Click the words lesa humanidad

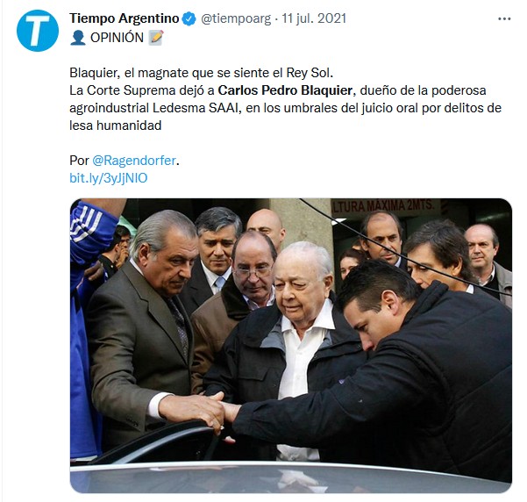(x=116, y=125)
